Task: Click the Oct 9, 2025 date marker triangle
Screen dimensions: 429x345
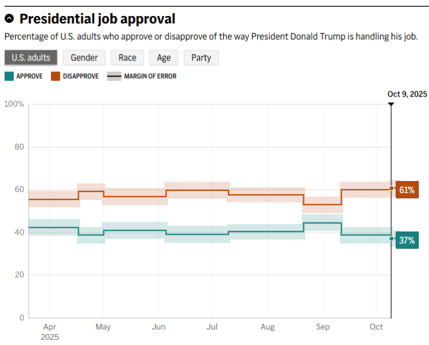Action: 391,104
